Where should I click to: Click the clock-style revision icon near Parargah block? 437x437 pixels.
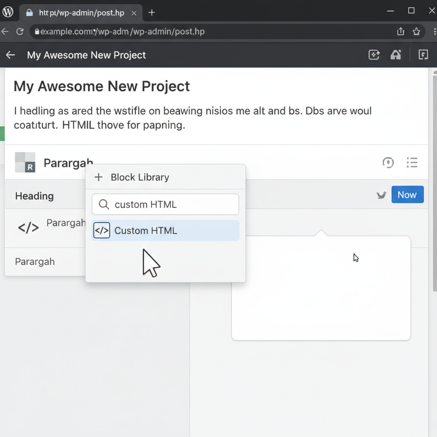point(388,163)
